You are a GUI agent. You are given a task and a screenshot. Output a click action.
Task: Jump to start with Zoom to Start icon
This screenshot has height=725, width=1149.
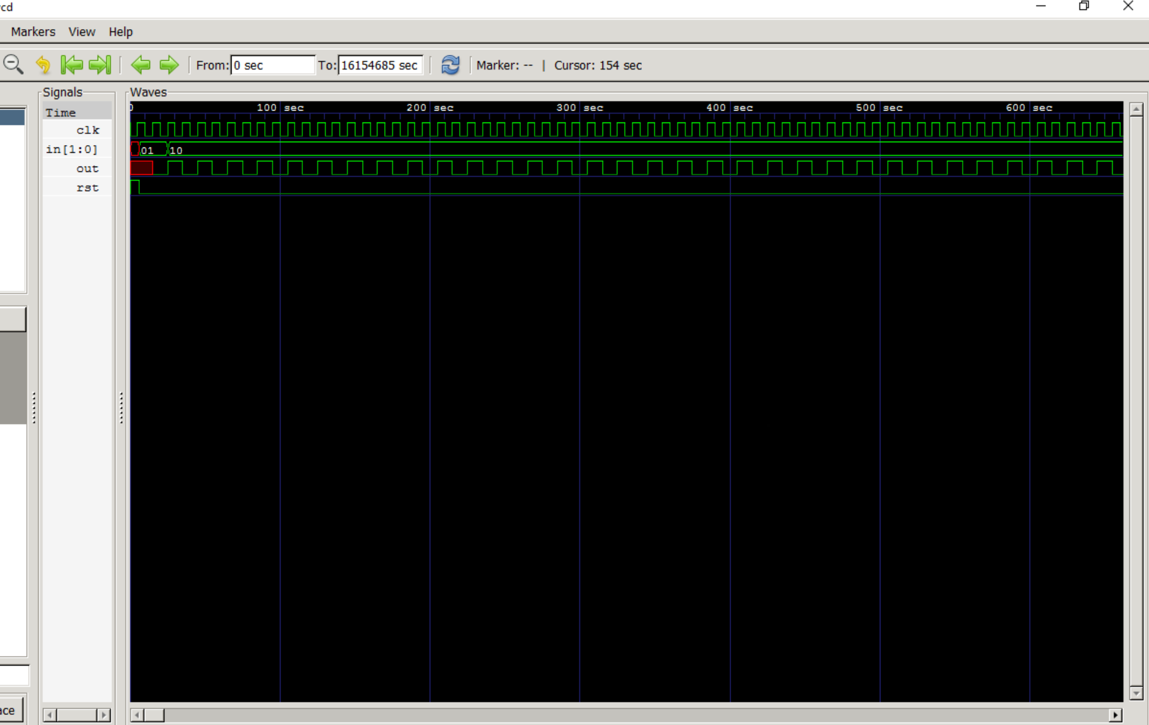click(72, 64)
